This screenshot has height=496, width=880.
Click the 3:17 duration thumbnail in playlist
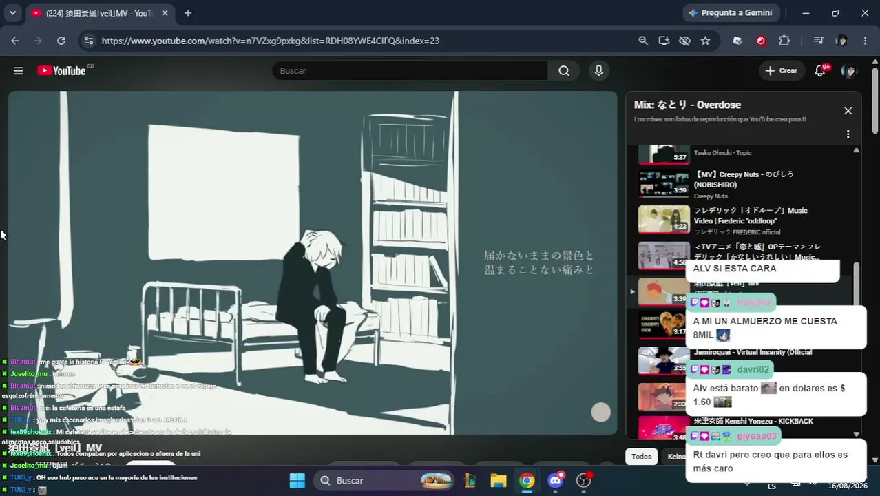pyautogui.click(x=664, y=324)
